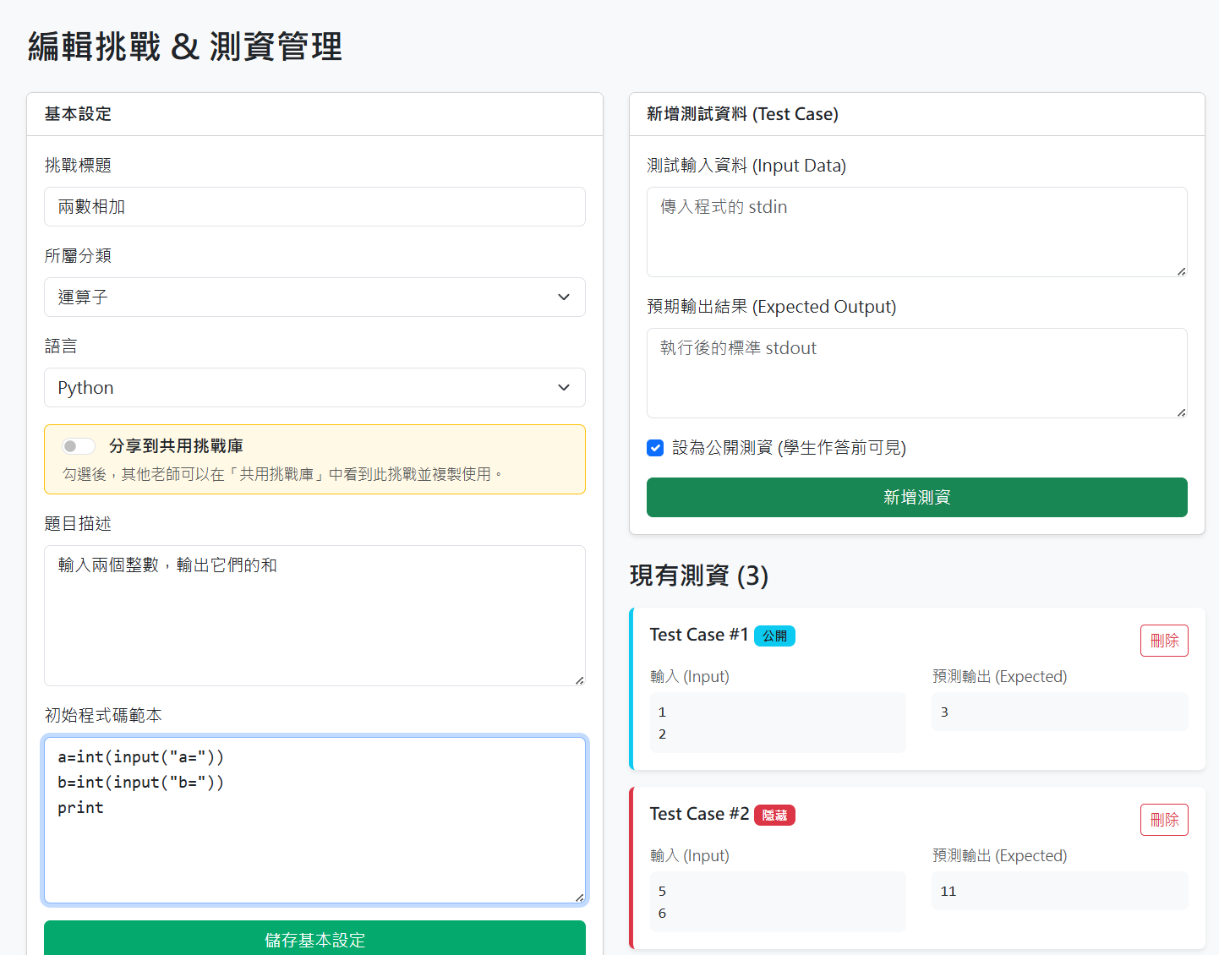This screenshot has width=1219, height=955.
Task: Delete Test Case #2
Action: (1164, 820)
